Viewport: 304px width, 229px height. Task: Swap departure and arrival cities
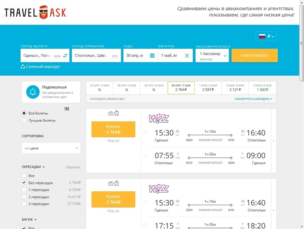click(65, 56)
